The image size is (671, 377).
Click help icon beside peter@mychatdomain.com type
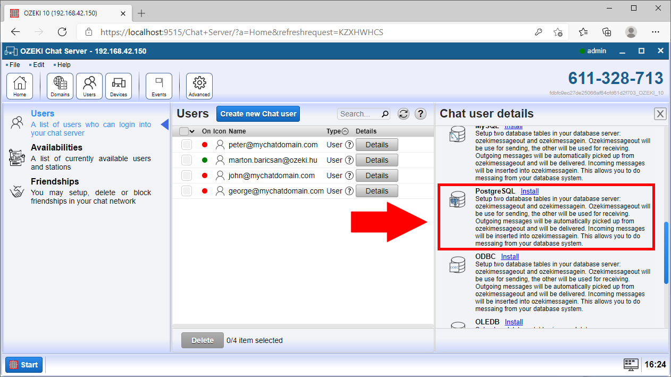[x=349, y=145]
